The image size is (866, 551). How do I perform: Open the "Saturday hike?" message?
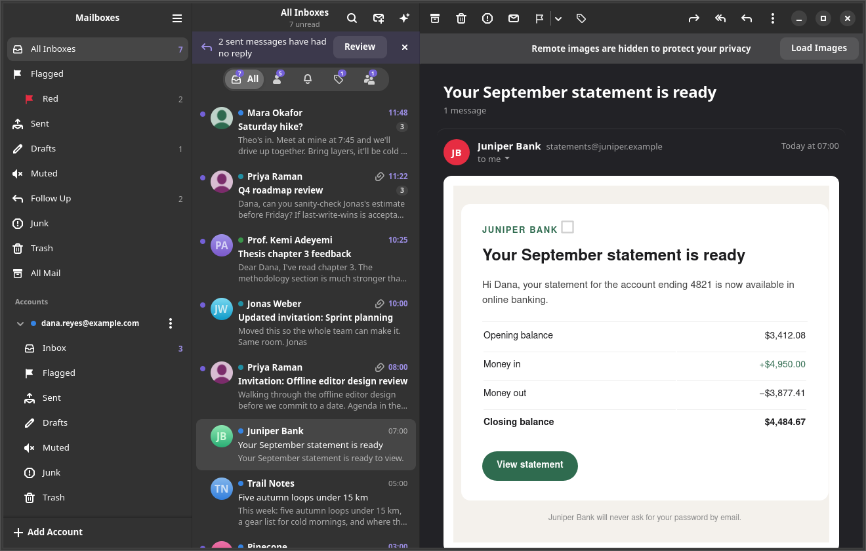[x=306, y=132]
